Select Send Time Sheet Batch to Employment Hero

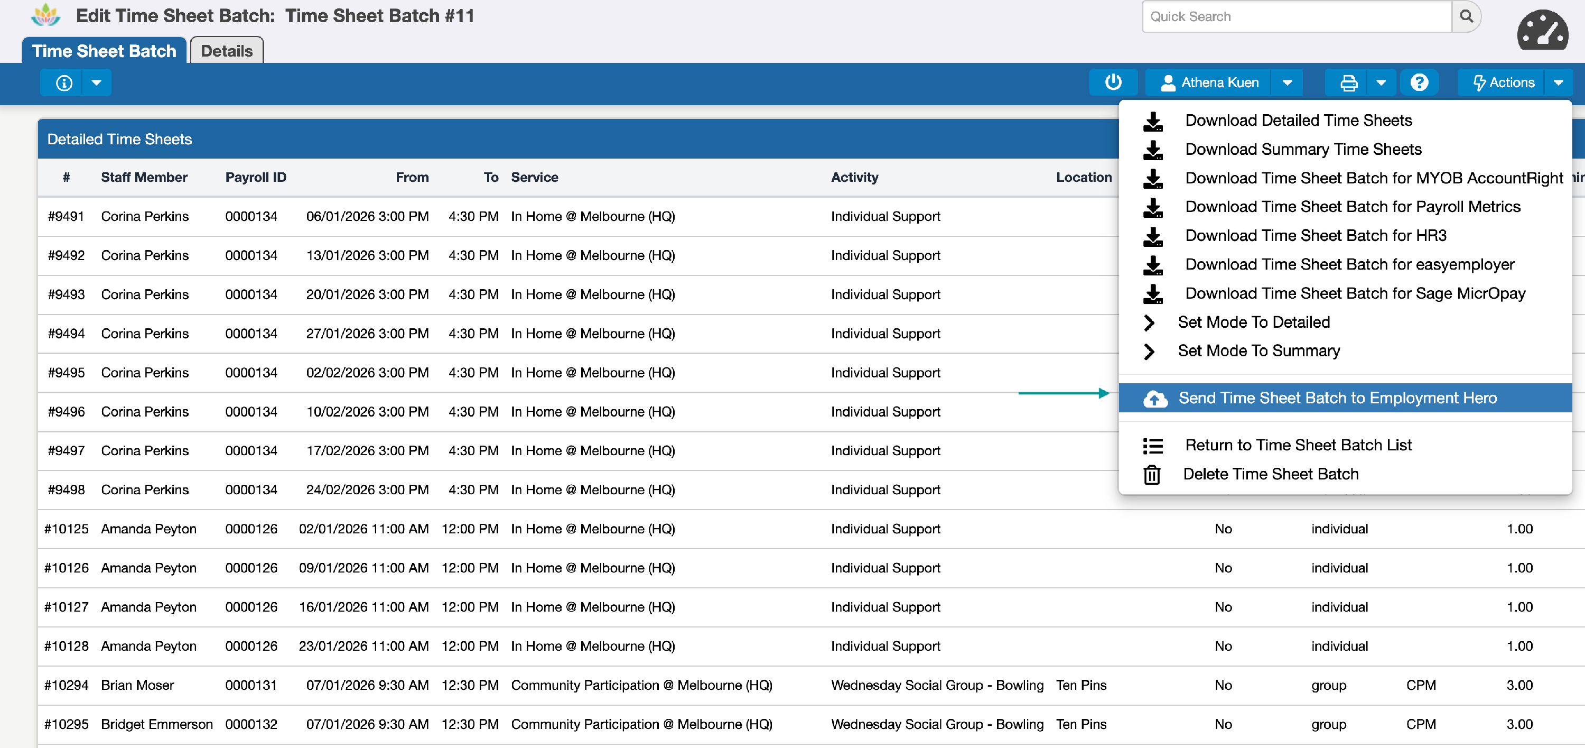pyautogui.click(x=1337, y=399)
